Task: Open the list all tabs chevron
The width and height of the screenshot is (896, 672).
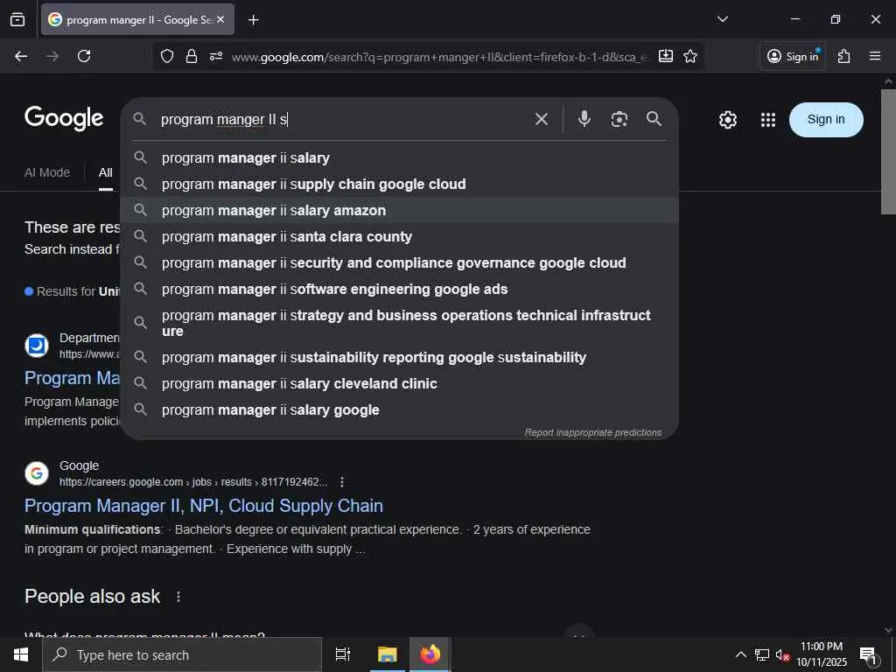Action: tap(723, 19)
